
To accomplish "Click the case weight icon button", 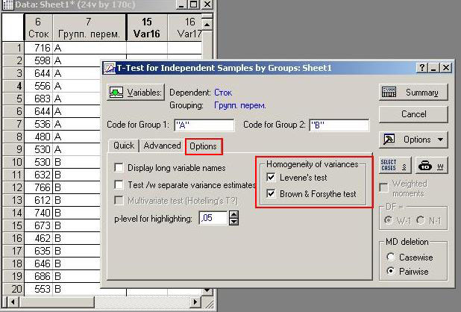I will (432, 165).
